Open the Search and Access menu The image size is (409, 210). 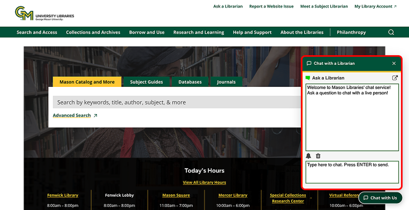tap(37, 32)
